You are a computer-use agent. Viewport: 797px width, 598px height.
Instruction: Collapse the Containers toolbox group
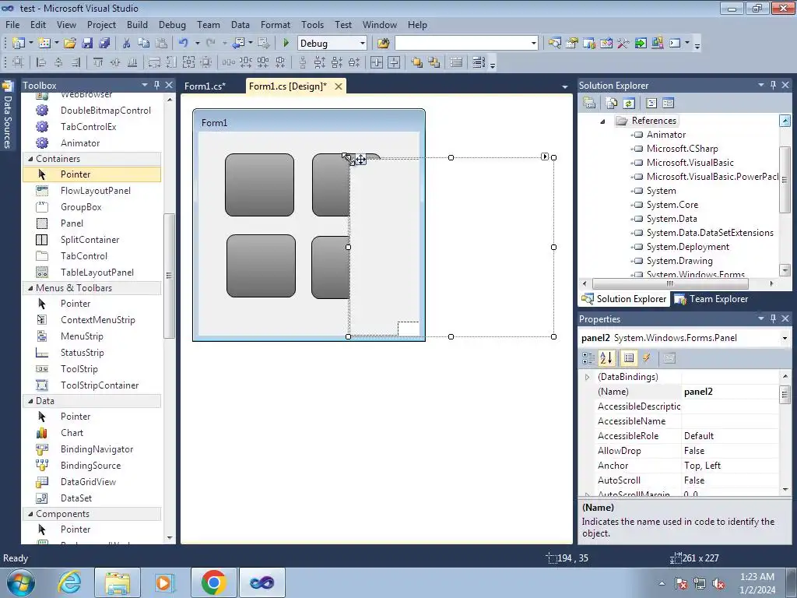(x=30, y=159)
